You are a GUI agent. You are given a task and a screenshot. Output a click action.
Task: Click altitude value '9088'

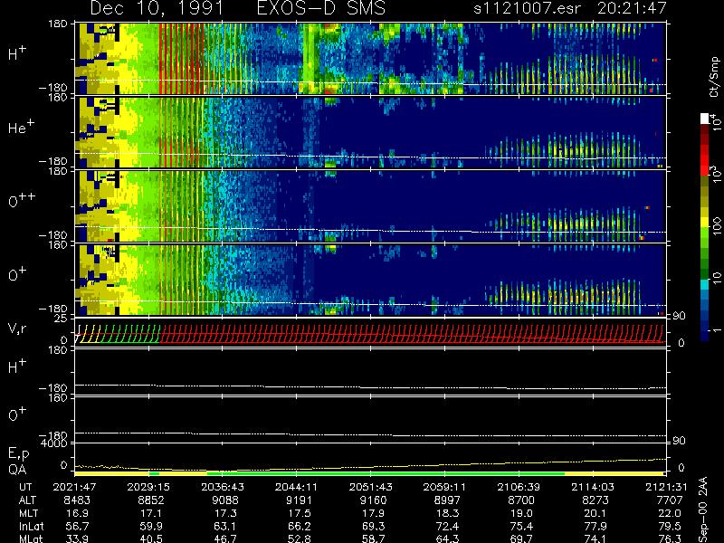tap(225, 500)
